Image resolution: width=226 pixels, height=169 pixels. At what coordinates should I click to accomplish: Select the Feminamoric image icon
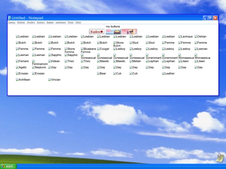40,63
